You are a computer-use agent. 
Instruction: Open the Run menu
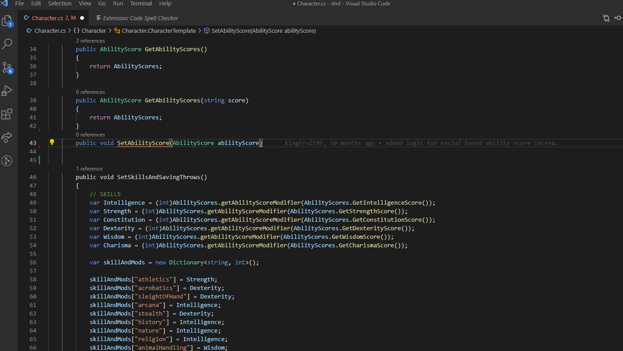pos(118,4)
